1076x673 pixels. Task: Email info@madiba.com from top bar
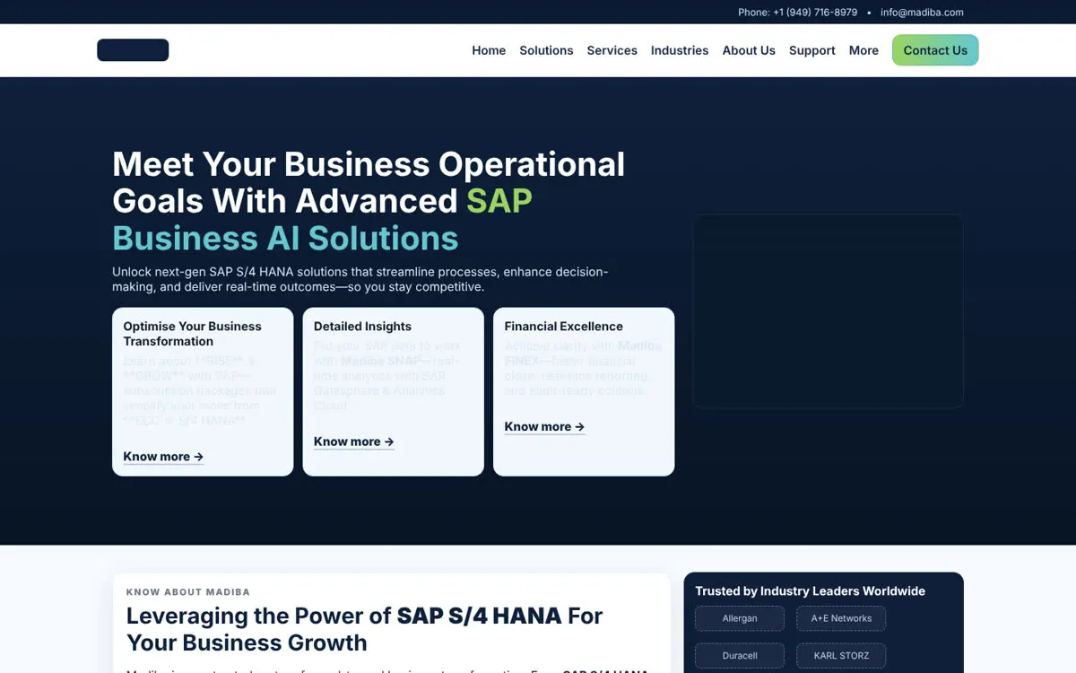tap(922, 13)
